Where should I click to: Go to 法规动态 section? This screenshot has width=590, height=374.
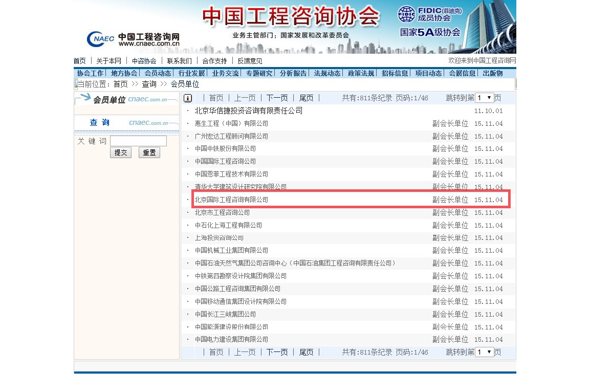327,73
